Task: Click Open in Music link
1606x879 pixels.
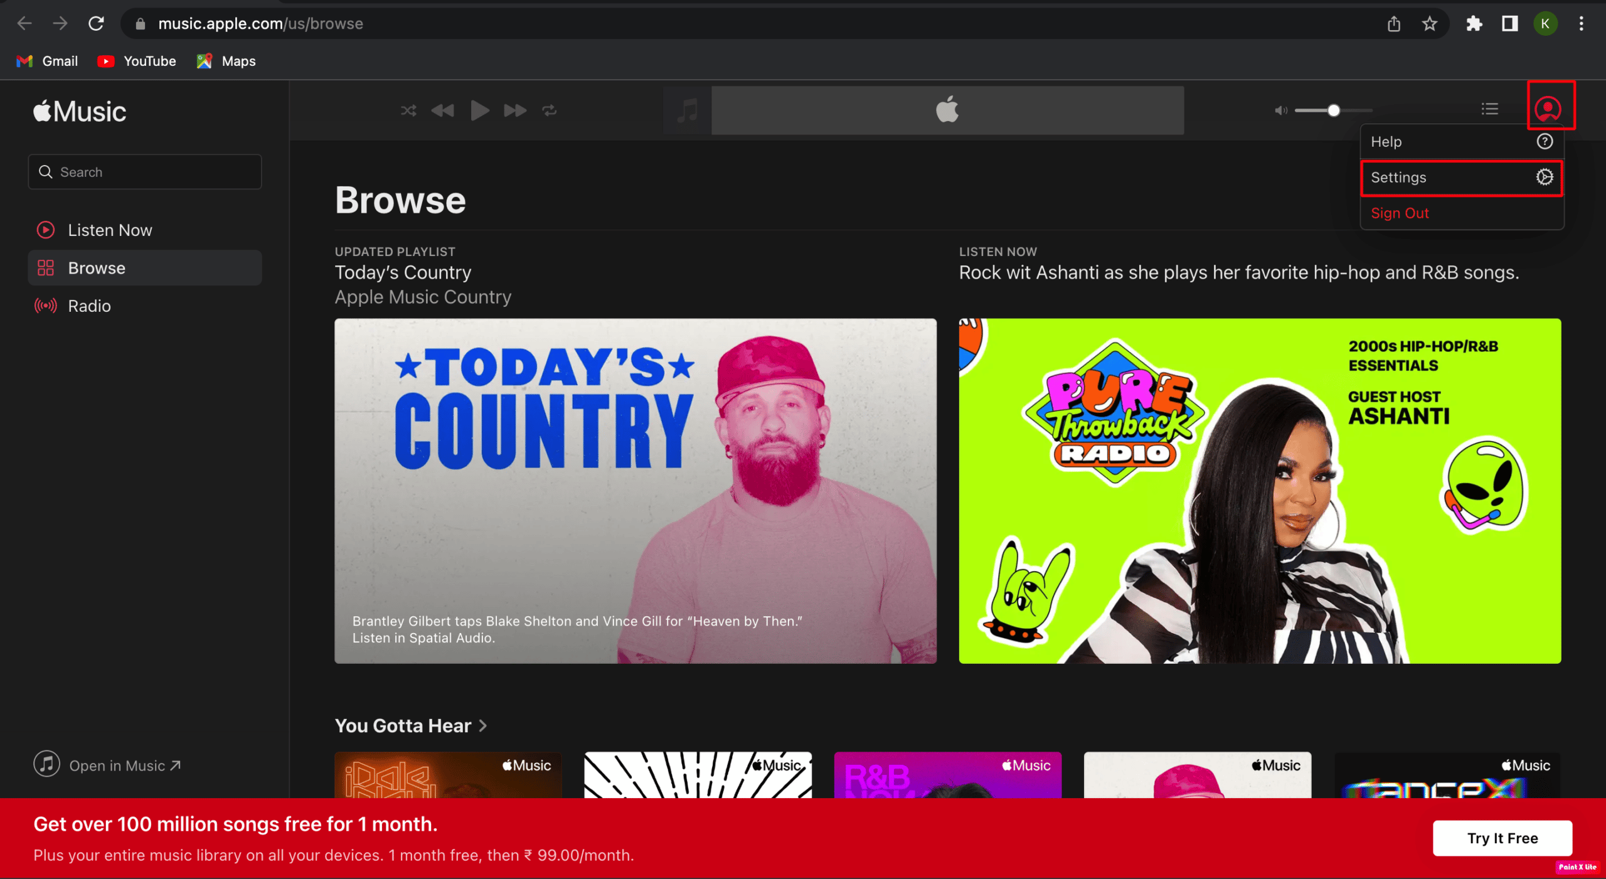Action: 122,764
